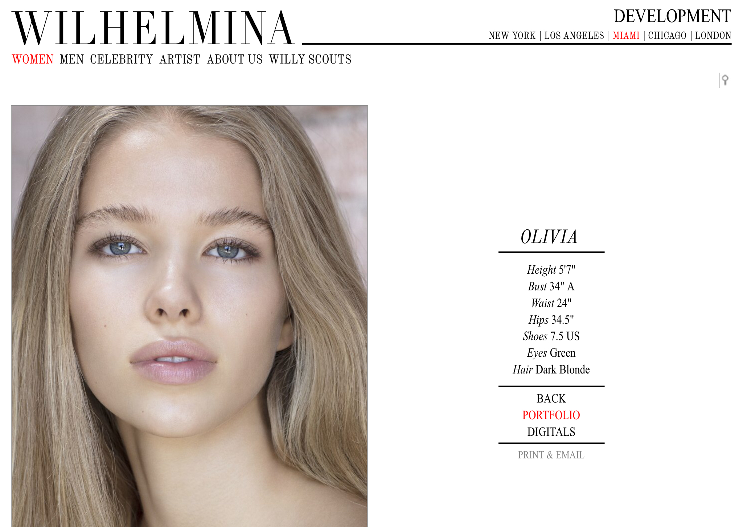Switch to the LOS ANGELES location
This screenshot has width=743, height=527.
[x=574, y=36]
